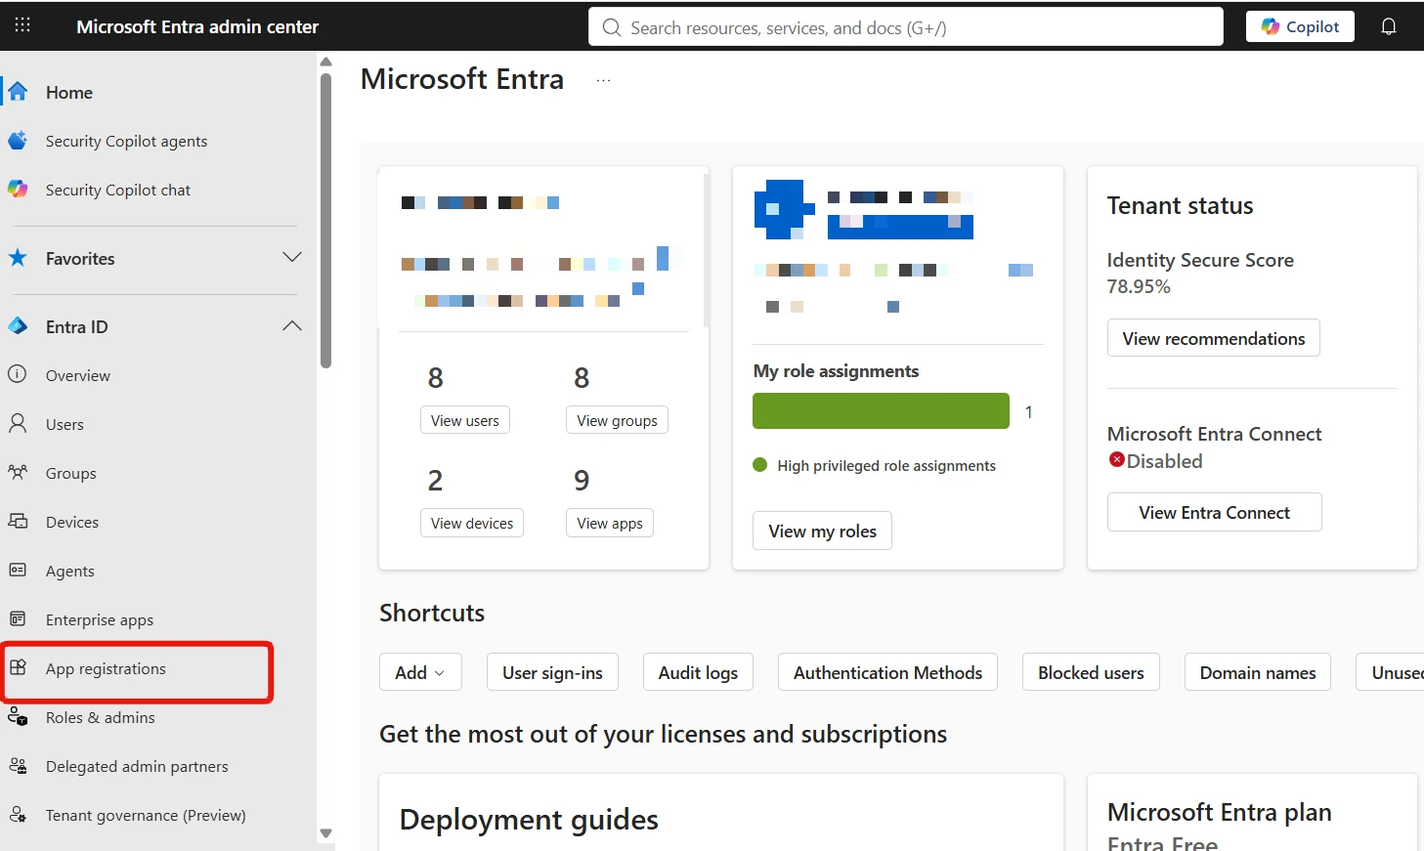Click the Copilot logo icon
Viewport: 1424px width, 851px height.
click(x=1270, y=26)
